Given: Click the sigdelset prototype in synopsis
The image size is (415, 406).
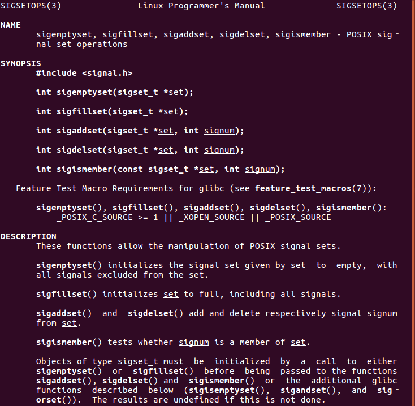Looking at the screenshot, I should coord(140,150).
